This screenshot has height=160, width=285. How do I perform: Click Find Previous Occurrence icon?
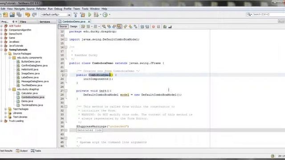click(109, 27)
